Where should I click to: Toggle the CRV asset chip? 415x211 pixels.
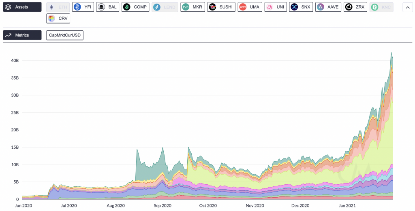[58, 19]
